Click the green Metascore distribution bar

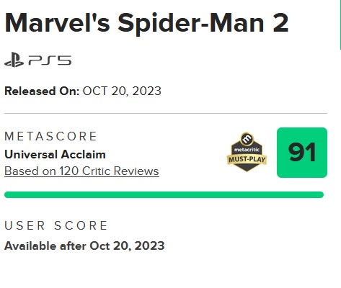pyautogui.click(x=164, y=194)
